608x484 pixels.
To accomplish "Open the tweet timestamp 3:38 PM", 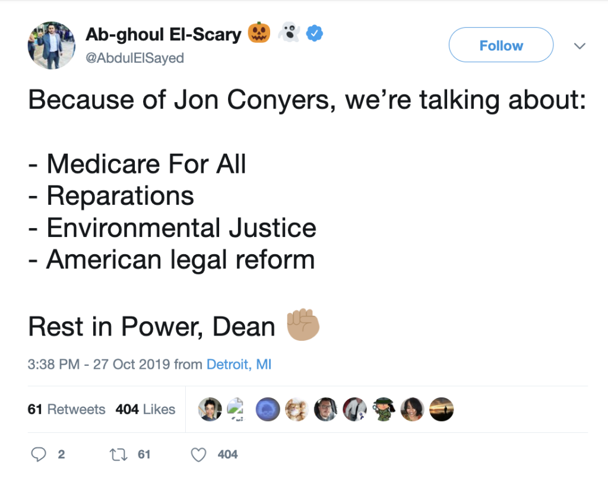I will 53,364.
